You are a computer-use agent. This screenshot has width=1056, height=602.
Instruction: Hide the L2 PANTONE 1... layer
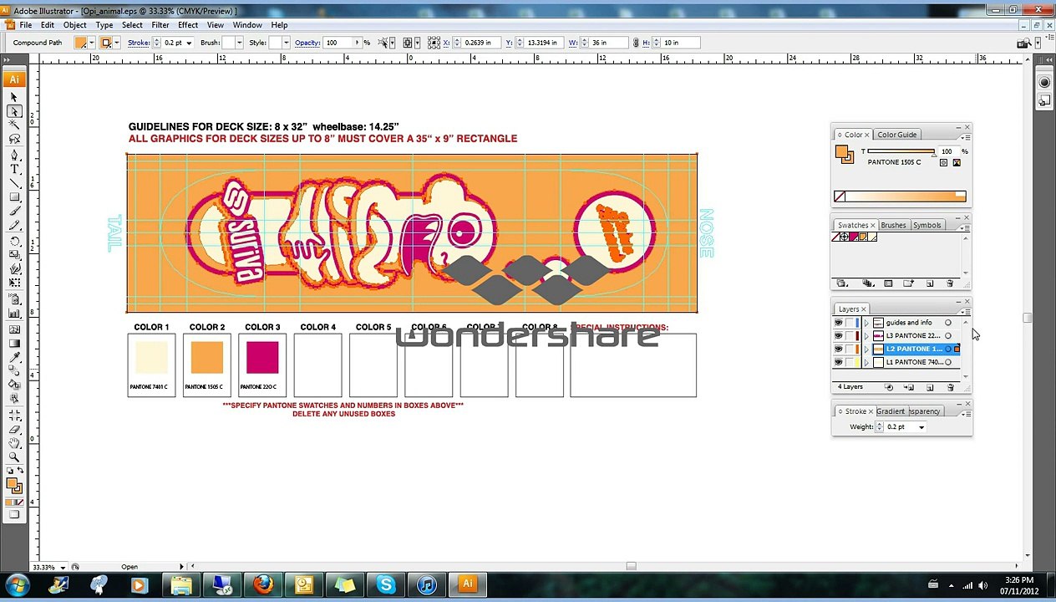coord(838,349)
